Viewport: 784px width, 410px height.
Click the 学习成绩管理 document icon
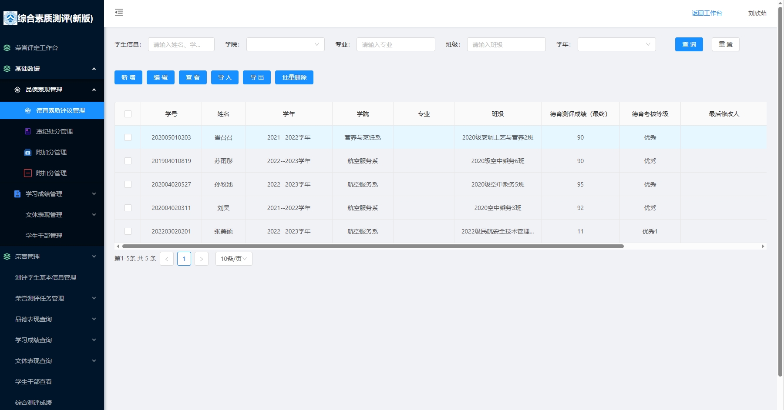tap(17, 194)
